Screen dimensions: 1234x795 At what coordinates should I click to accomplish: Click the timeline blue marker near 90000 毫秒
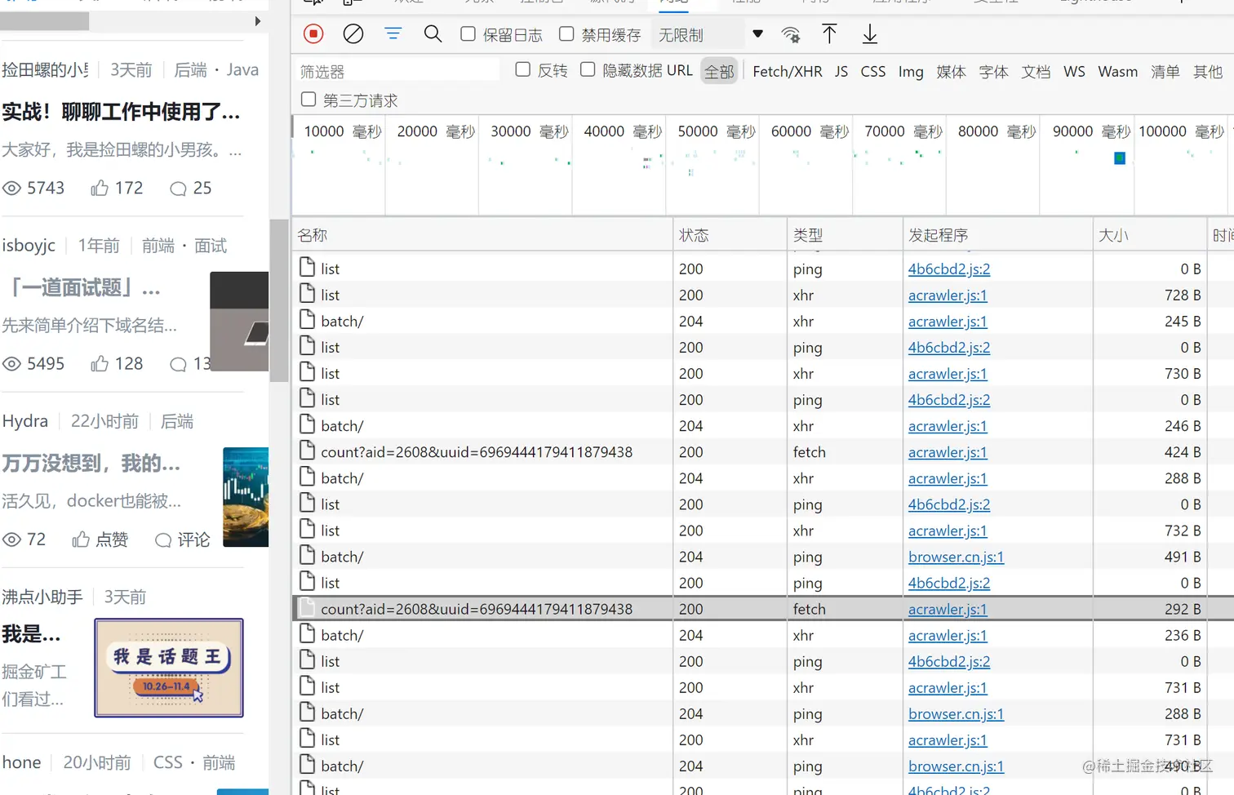pos(1120,158)
